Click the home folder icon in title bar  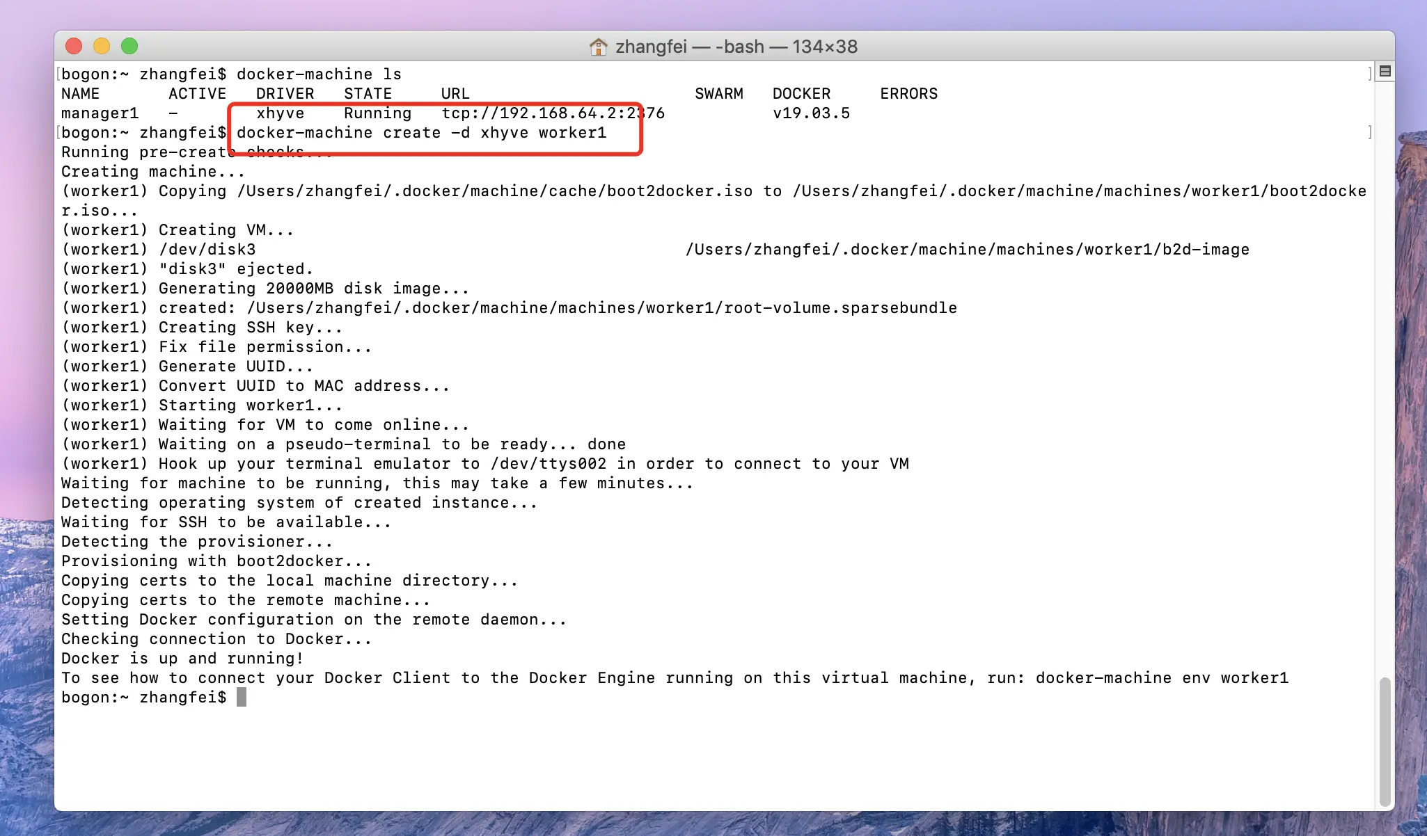tap(598, 47)
